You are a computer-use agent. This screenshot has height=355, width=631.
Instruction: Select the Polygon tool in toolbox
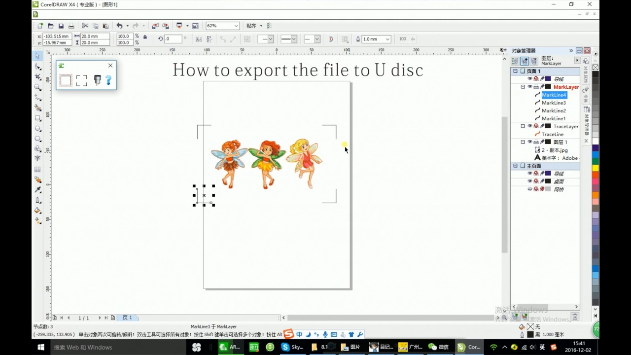(x=37, y=139)
